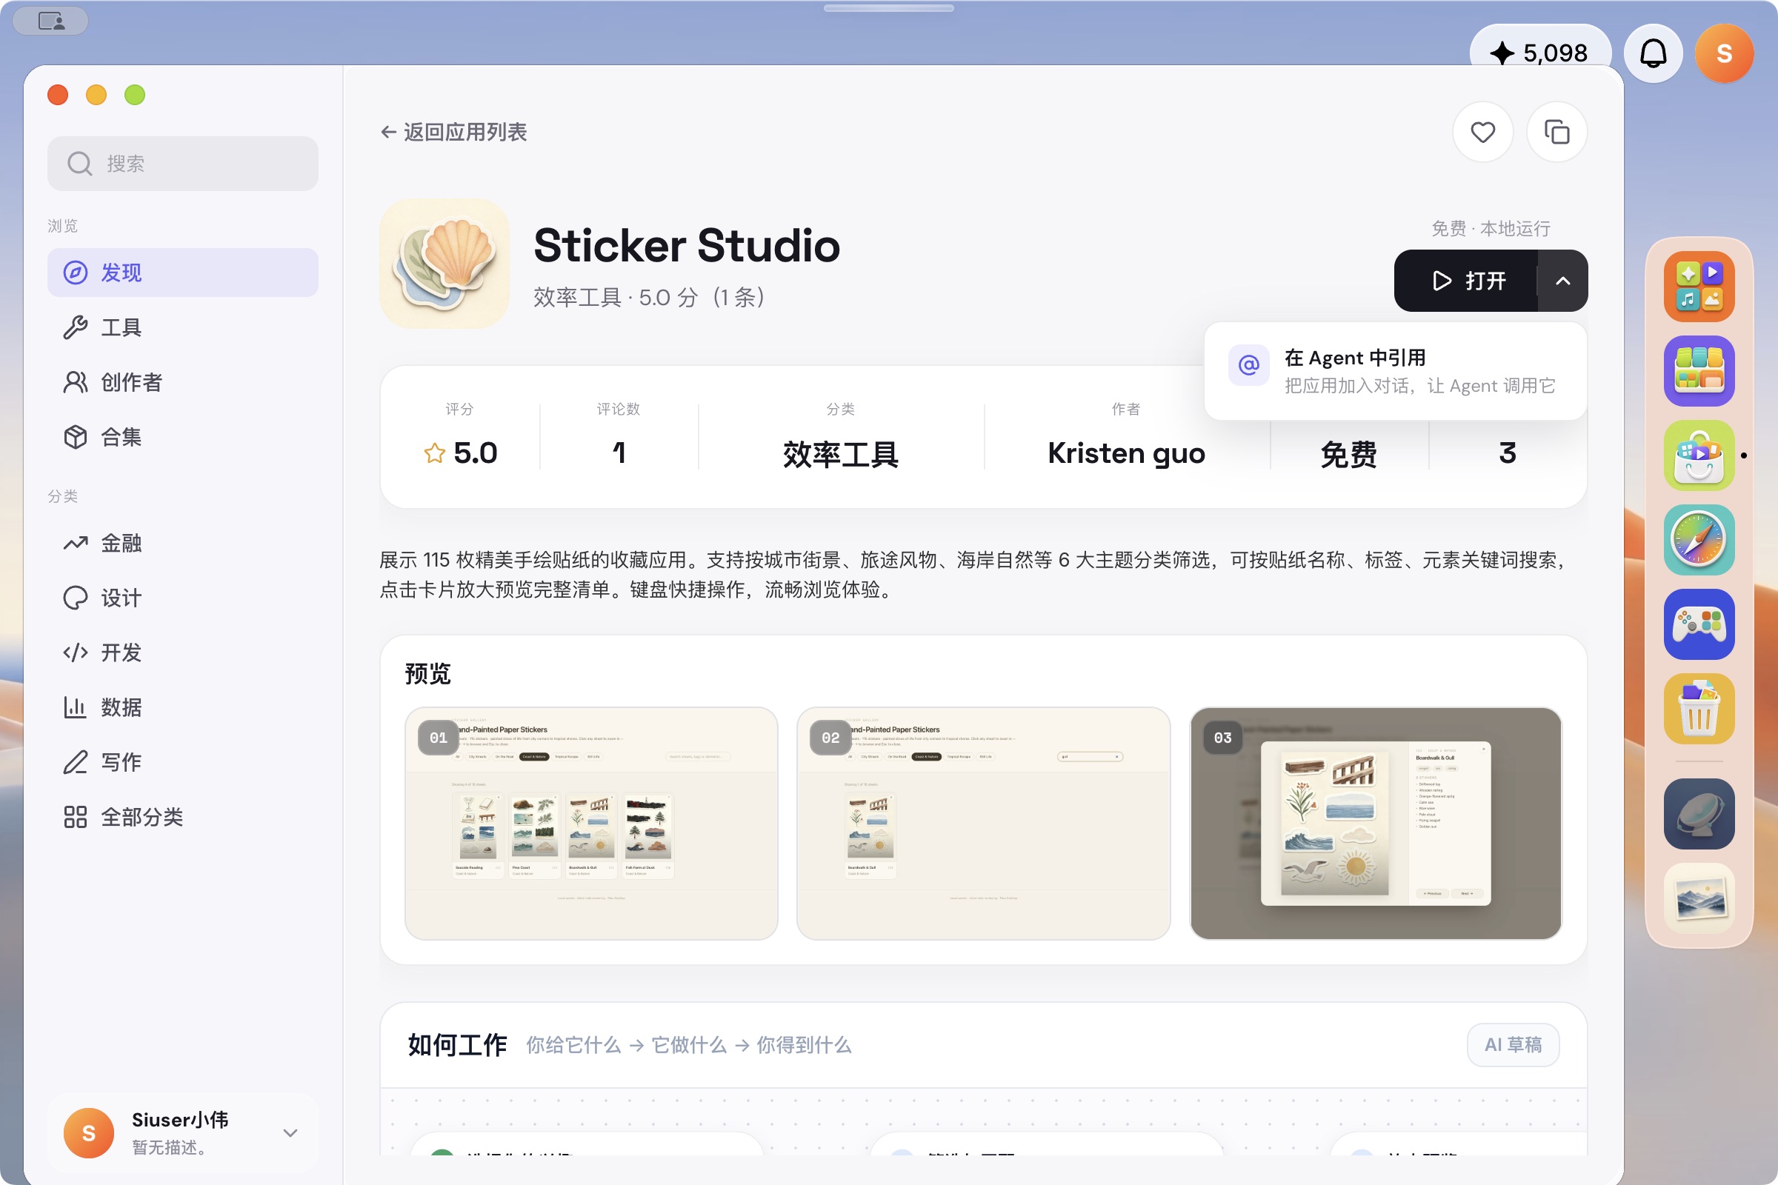The width and height of the screenshot is (1778, 1185).
Task: Launch the compass browser dock icon
Action: [x=1699, y=541]
